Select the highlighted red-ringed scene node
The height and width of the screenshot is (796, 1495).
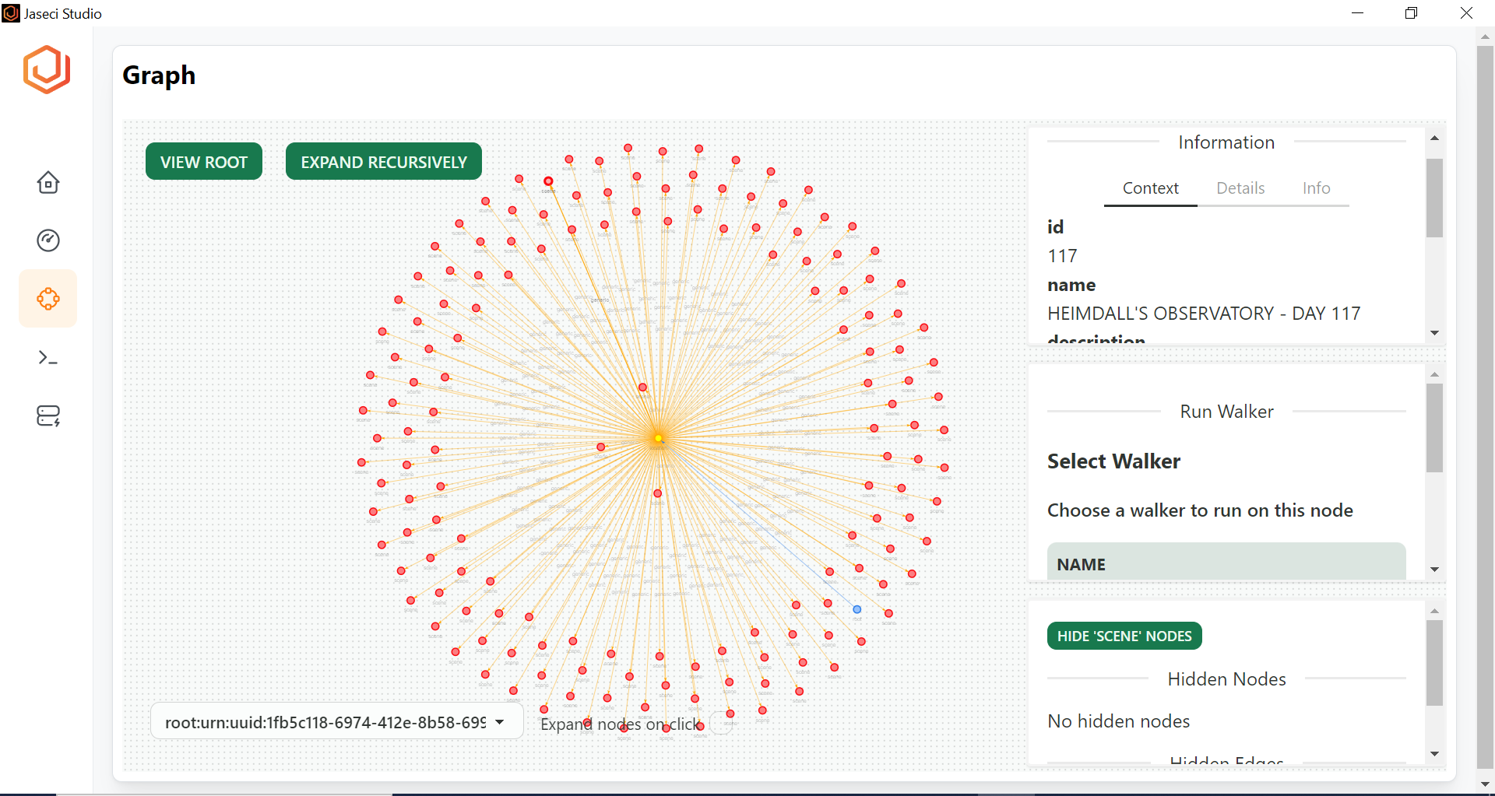548,181
